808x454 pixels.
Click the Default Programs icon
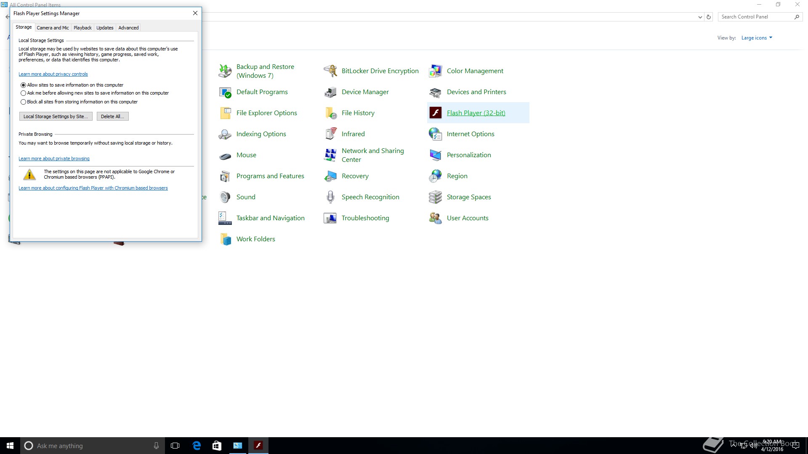225,92
